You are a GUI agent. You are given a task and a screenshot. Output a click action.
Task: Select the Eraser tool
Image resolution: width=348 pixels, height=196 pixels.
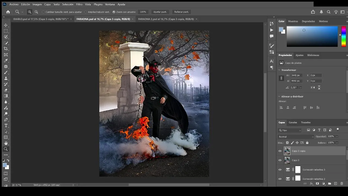pos(6,90)
